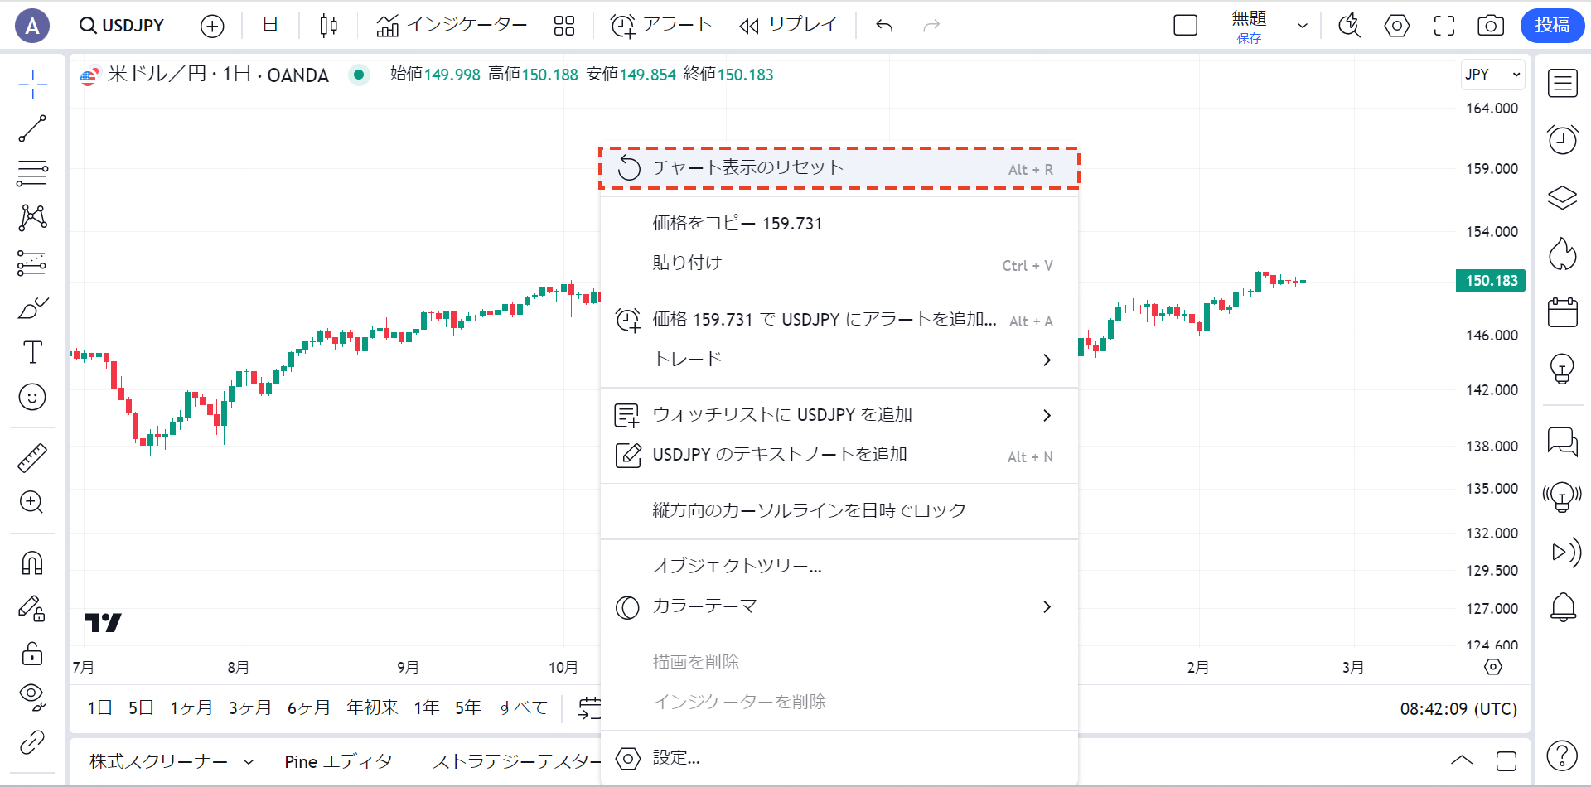Switch to the Pine エディタ tab
This screenshot has height=787, width=1591.
(x=338, y=761)
